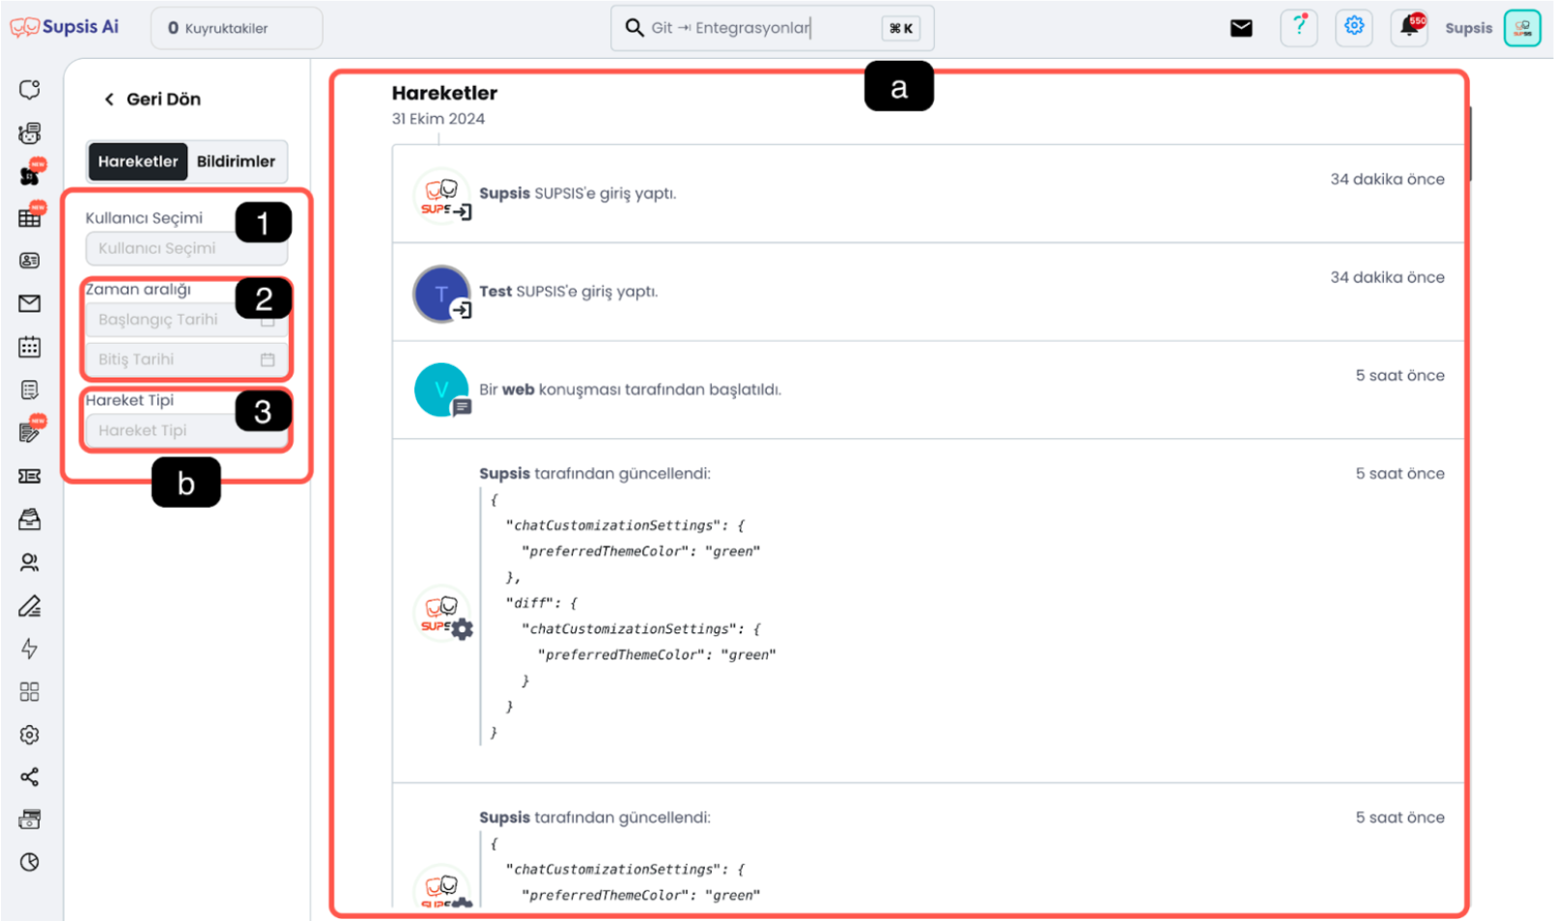The image size is (1554, 921).
Task: Go back using Geri Dön
Action: coord(153,99)
